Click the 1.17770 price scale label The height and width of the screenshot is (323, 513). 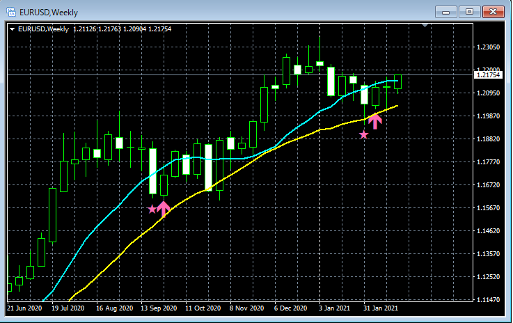(488, 161)
